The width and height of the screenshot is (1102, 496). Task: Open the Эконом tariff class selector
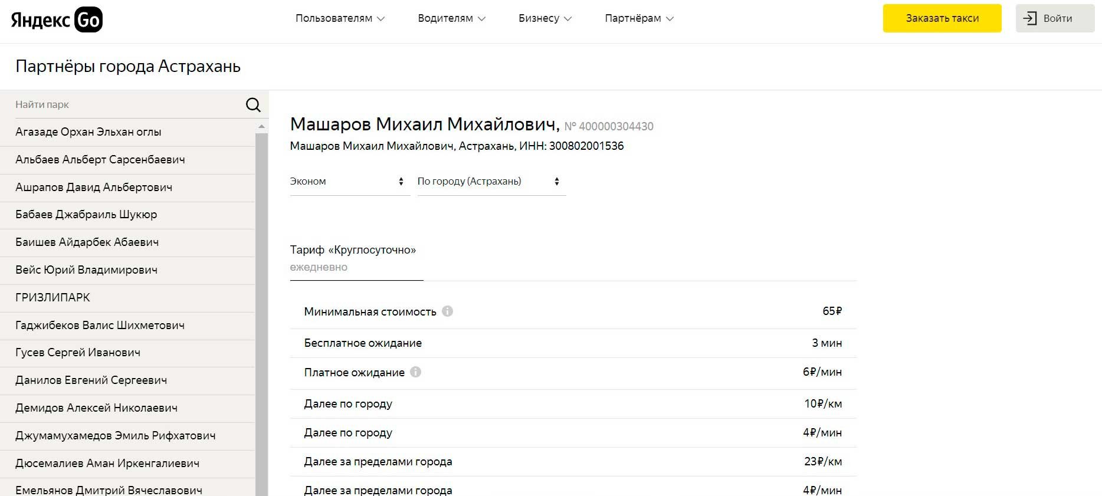347,182
